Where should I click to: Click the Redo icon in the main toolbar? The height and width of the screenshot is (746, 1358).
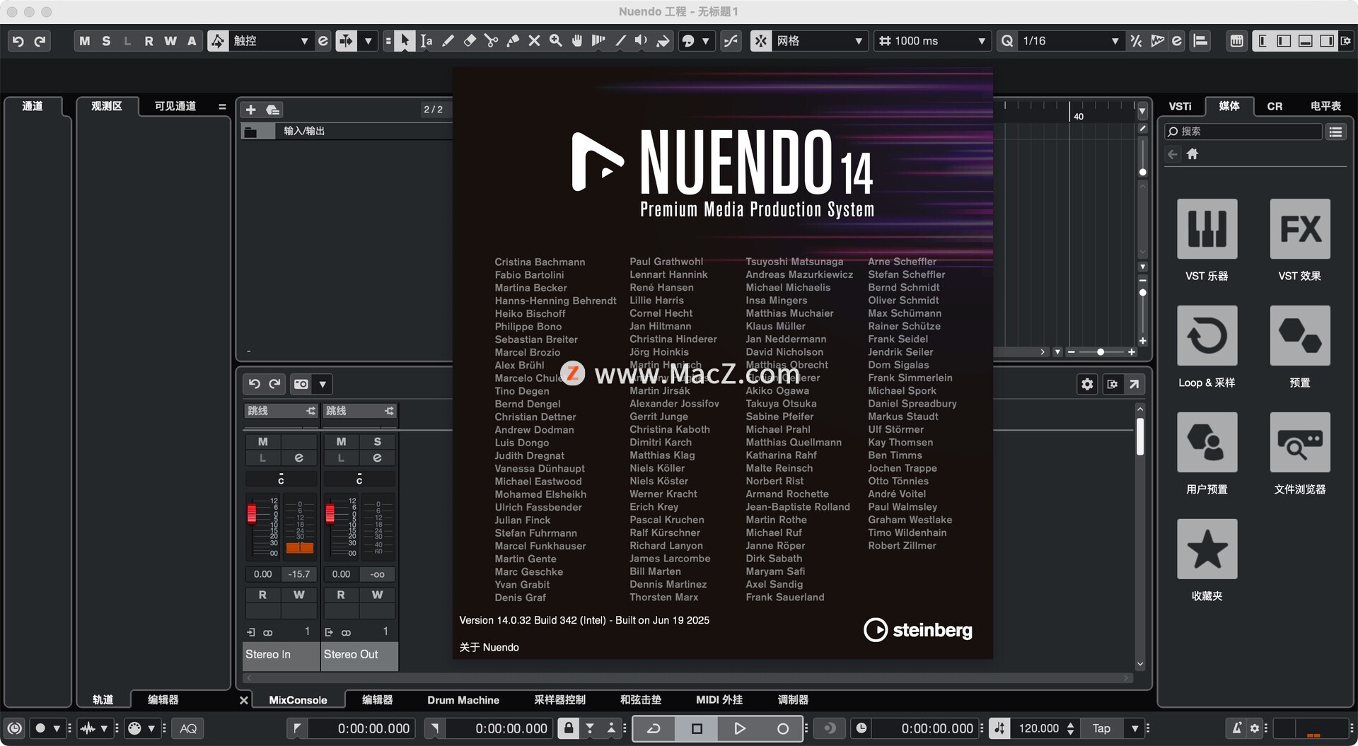40,41
